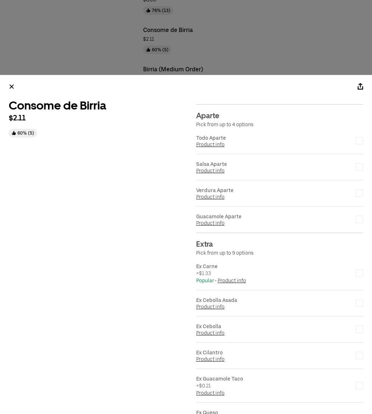The width and height of the screenshot is (372, 414).
Task: Open Product info under Ex Guacamole Taco
Action: [x=210, y=393]
